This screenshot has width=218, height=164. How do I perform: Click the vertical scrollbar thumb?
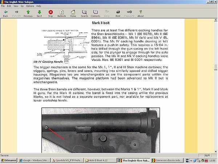coord(215,67)
